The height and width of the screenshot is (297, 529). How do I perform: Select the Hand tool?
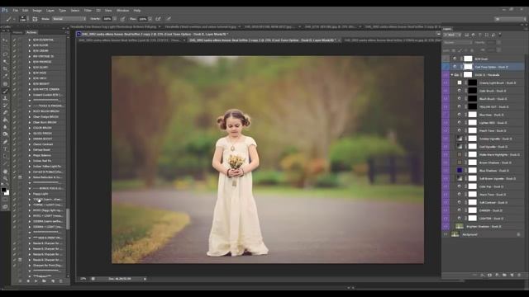5,172
